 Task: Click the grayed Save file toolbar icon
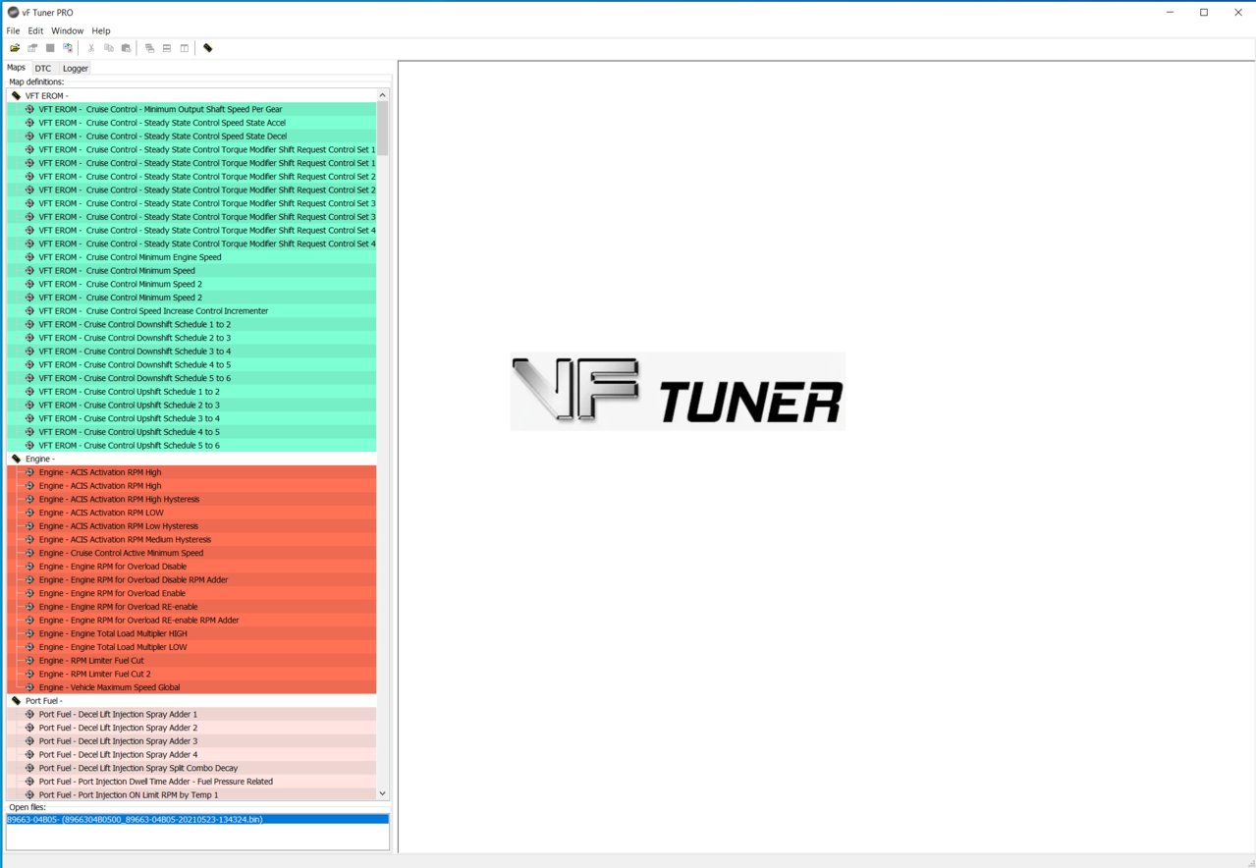(32, 48)
